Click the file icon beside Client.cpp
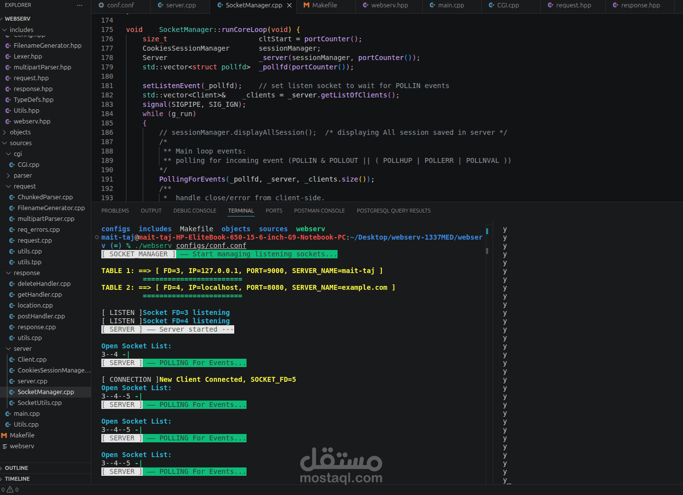The width and height of the screenshot is (683, 495). [x=12, y=360]
